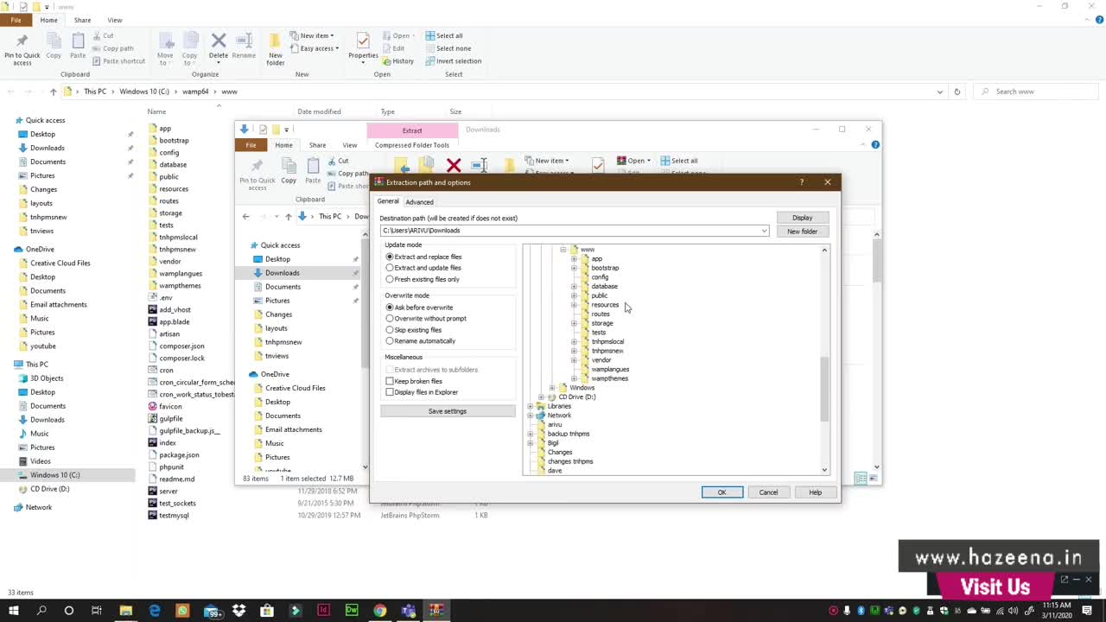Click the Save settings button
This screenshot has width=1106, height=622.
pyautogui.click(x=448, y=411)
